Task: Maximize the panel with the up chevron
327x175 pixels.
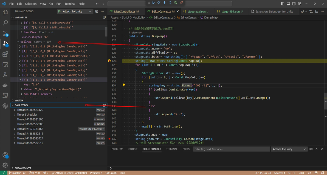Action: point(317,149)
